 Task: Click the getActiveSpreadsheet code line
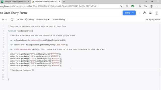[38, 40]
